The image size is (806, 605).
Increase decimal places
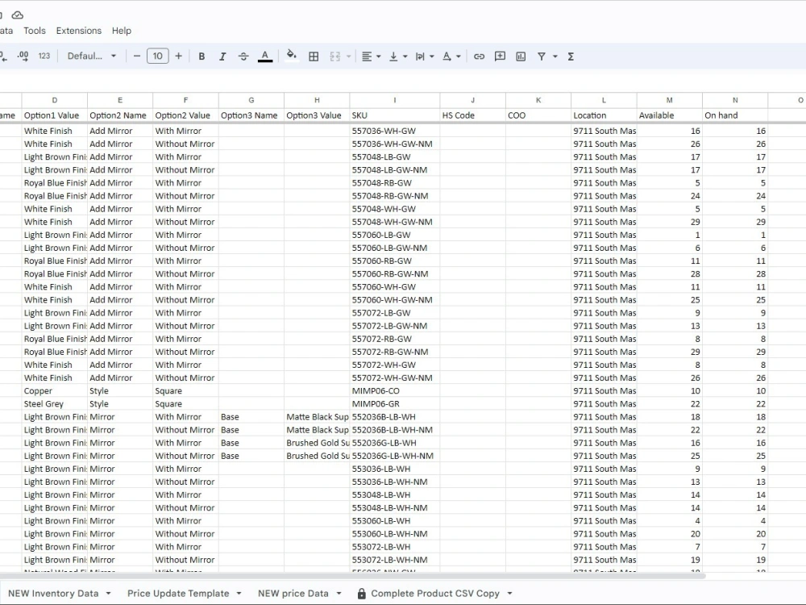[23, 56]
